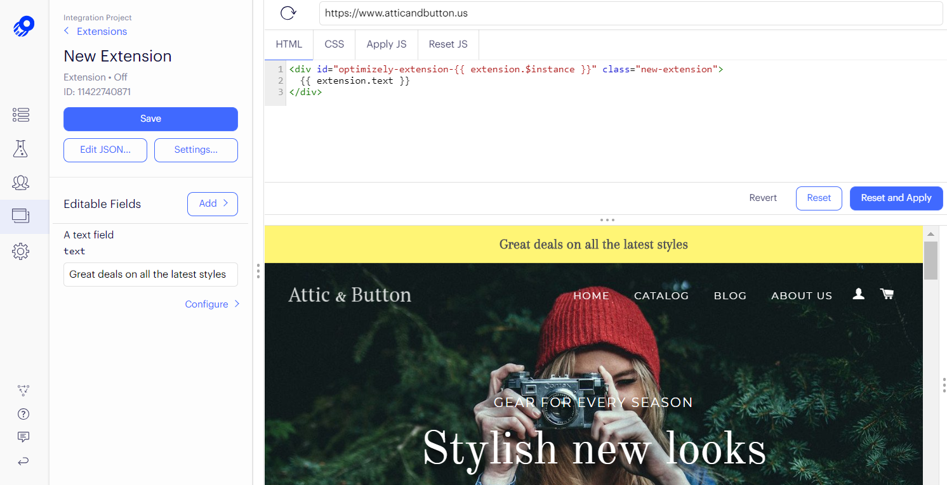Click BLOG in preview navigation
947x485 pixels.
tap(730, 295)
